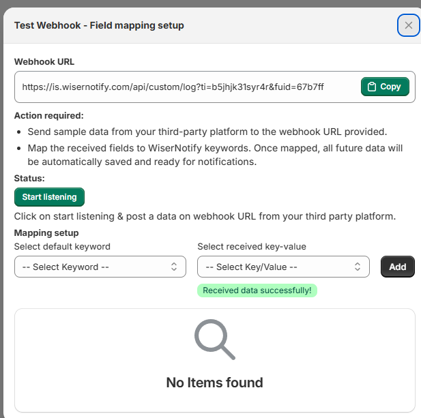This screenshot has height=418, width=421.
Task: Click the 'Click on start listening' hint text
Action: click(x=205, y=216)
